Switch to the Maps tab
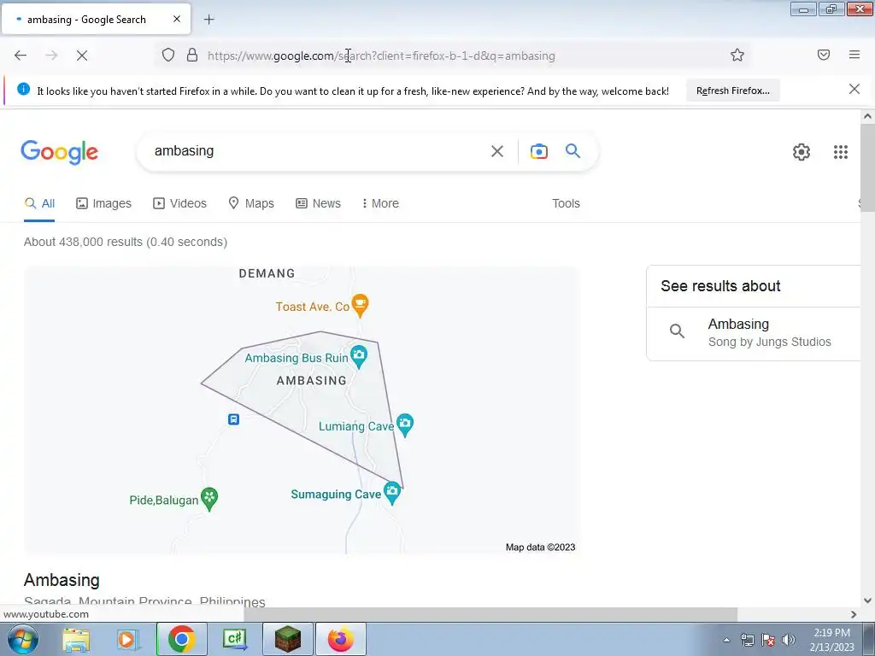 251,203
